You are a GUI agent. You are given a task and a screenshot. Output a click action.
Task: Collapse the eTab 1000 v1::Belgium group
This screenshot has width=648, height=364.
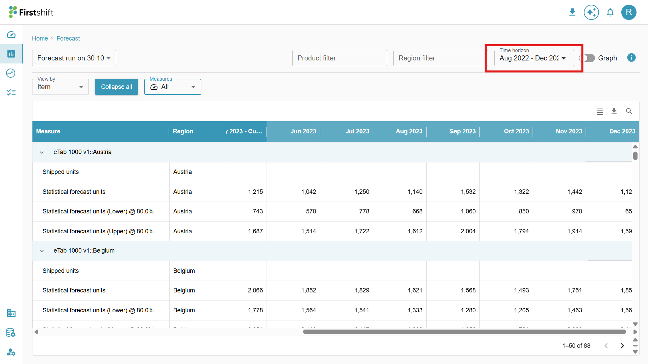pos(42,251)
